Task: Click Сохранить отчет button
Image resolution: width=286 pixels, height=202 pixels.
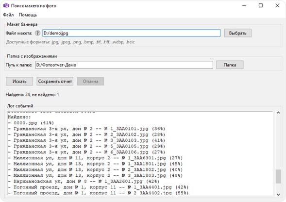Action: click(x=55, y=81)
